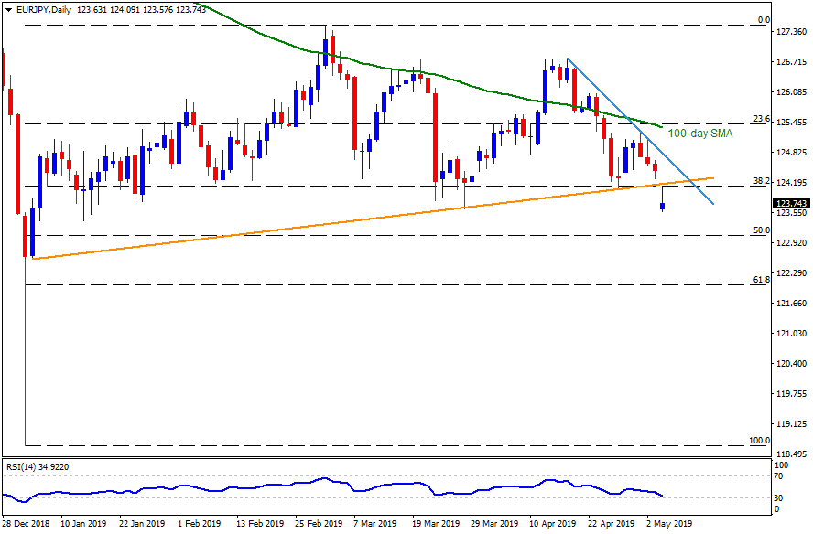Click the 50.0 Fibonacci level label

click(759, 230)
